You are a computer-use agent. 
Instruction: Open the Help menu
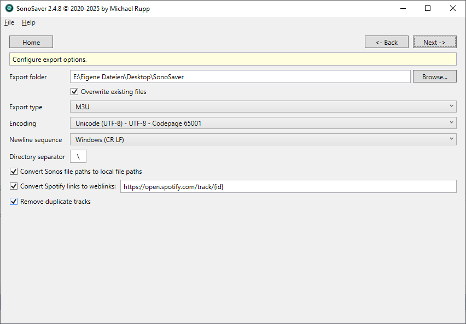(x=28, y=22)
